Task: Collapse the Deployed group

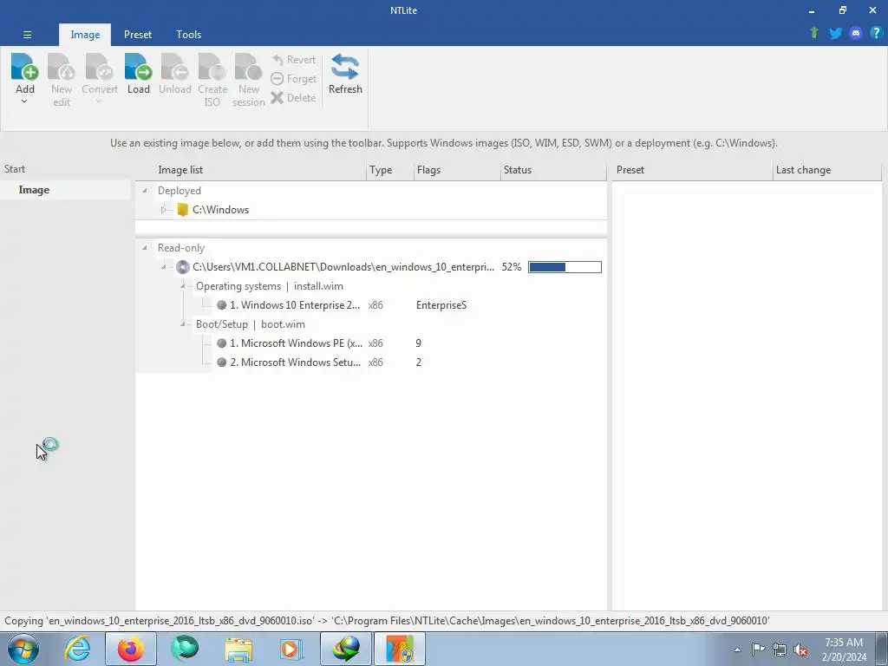Action: (x=145, y=190)
